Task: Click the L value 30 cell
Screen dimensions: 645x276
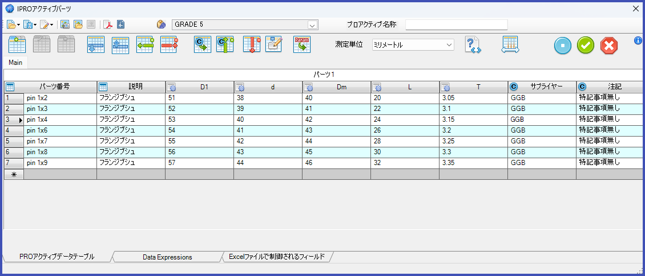Action: coord(405,152)
